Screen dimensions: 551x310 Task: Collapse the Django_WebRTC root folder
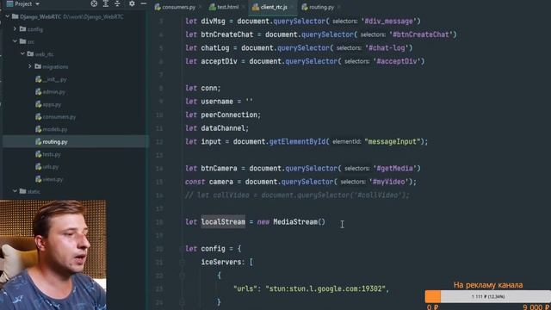(7, 16)
